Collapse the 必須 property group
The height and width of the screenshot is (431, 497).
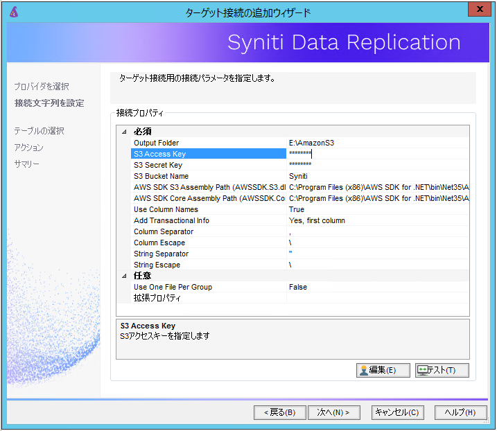124,132
